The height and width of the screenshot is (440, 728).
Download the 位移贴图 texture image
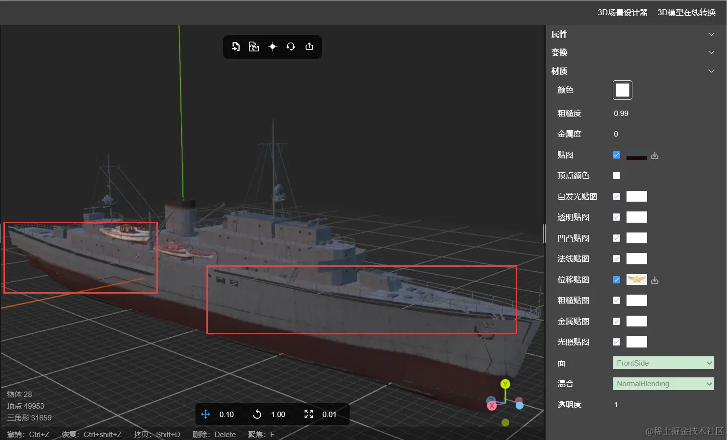click(x=655, y=280)
